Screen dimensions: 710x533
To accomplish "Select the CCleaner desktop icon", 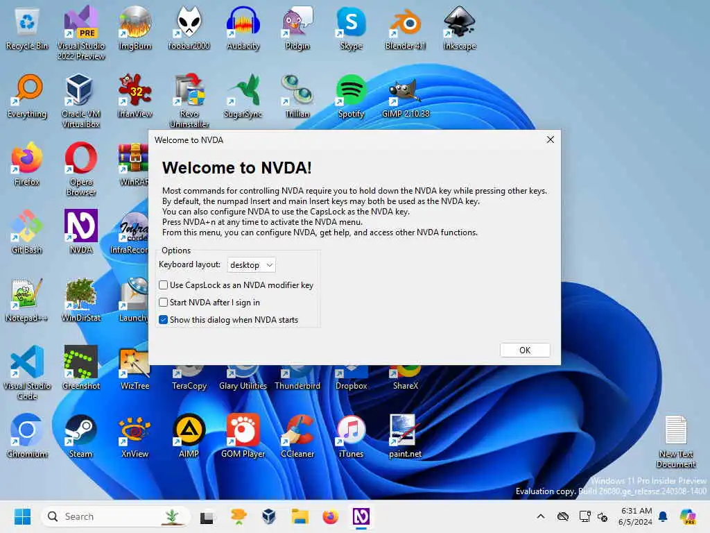I will (x=297, y=437).
